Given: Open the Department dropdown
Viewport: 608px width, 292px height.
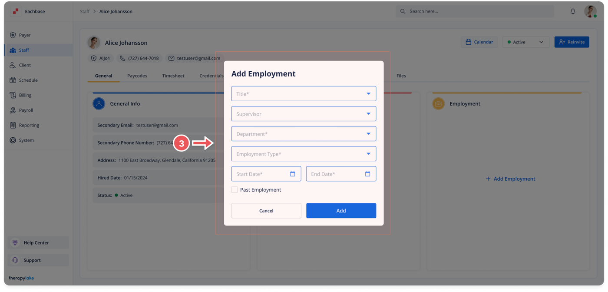Looking at the screenshot, I should point(304,134).
